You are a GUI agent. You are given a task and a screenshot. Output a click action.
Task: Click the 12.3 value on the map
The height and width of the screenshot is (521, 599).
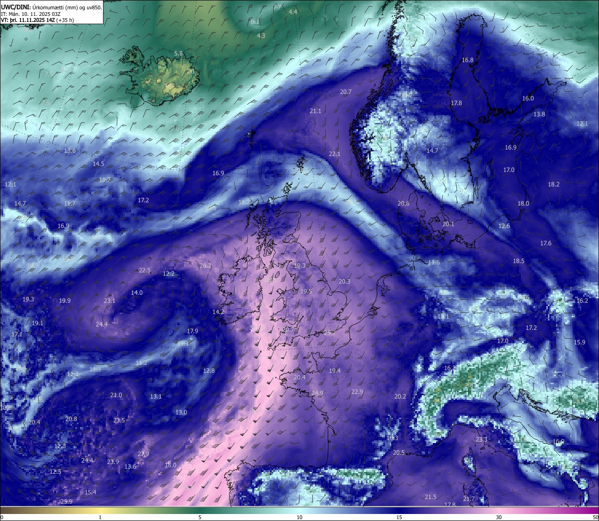click(60, 446)
